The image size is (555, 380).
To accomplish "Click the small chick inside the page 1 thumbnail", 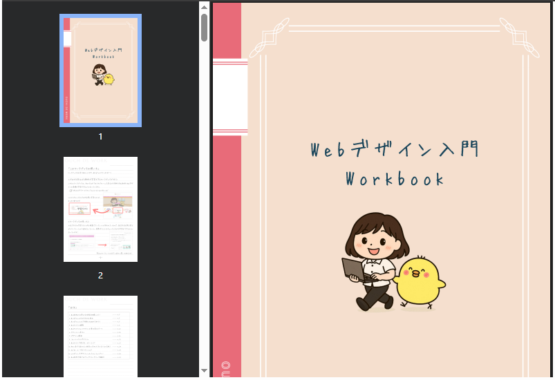I will [109, 79].
